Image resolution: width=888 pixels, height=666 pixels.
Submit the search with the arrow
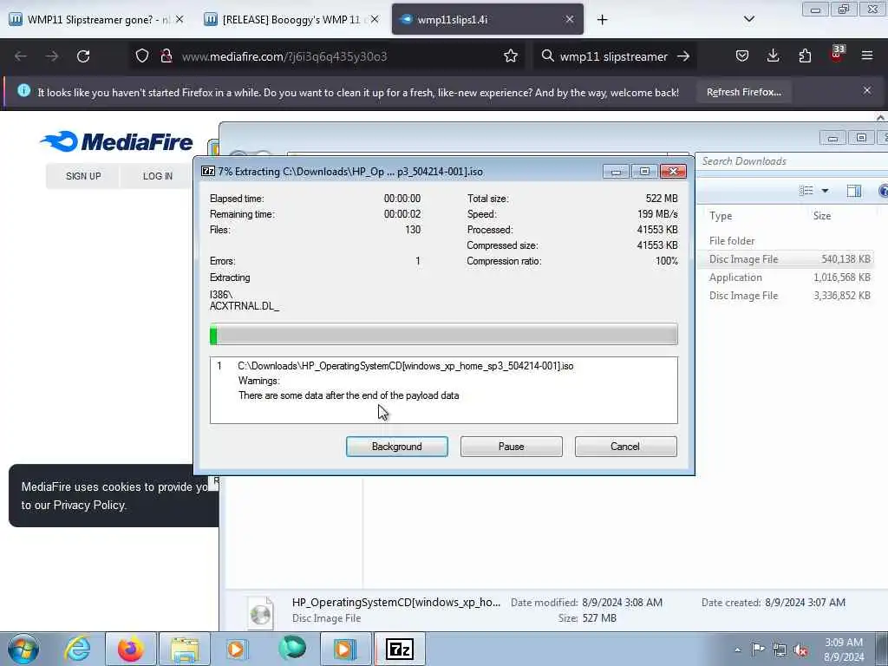683,56
